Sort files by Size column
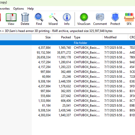Image resolution: width=135 pixels, height=135 pixels. coord(42,37)
